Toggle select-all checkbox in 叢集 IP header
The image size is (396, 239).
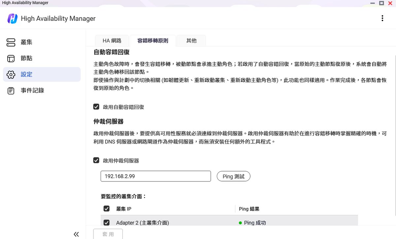coord(106,209)
